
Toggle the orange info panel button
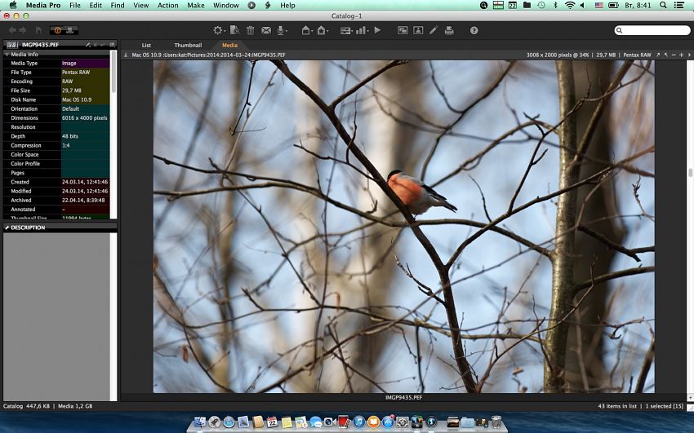point(57,30)
